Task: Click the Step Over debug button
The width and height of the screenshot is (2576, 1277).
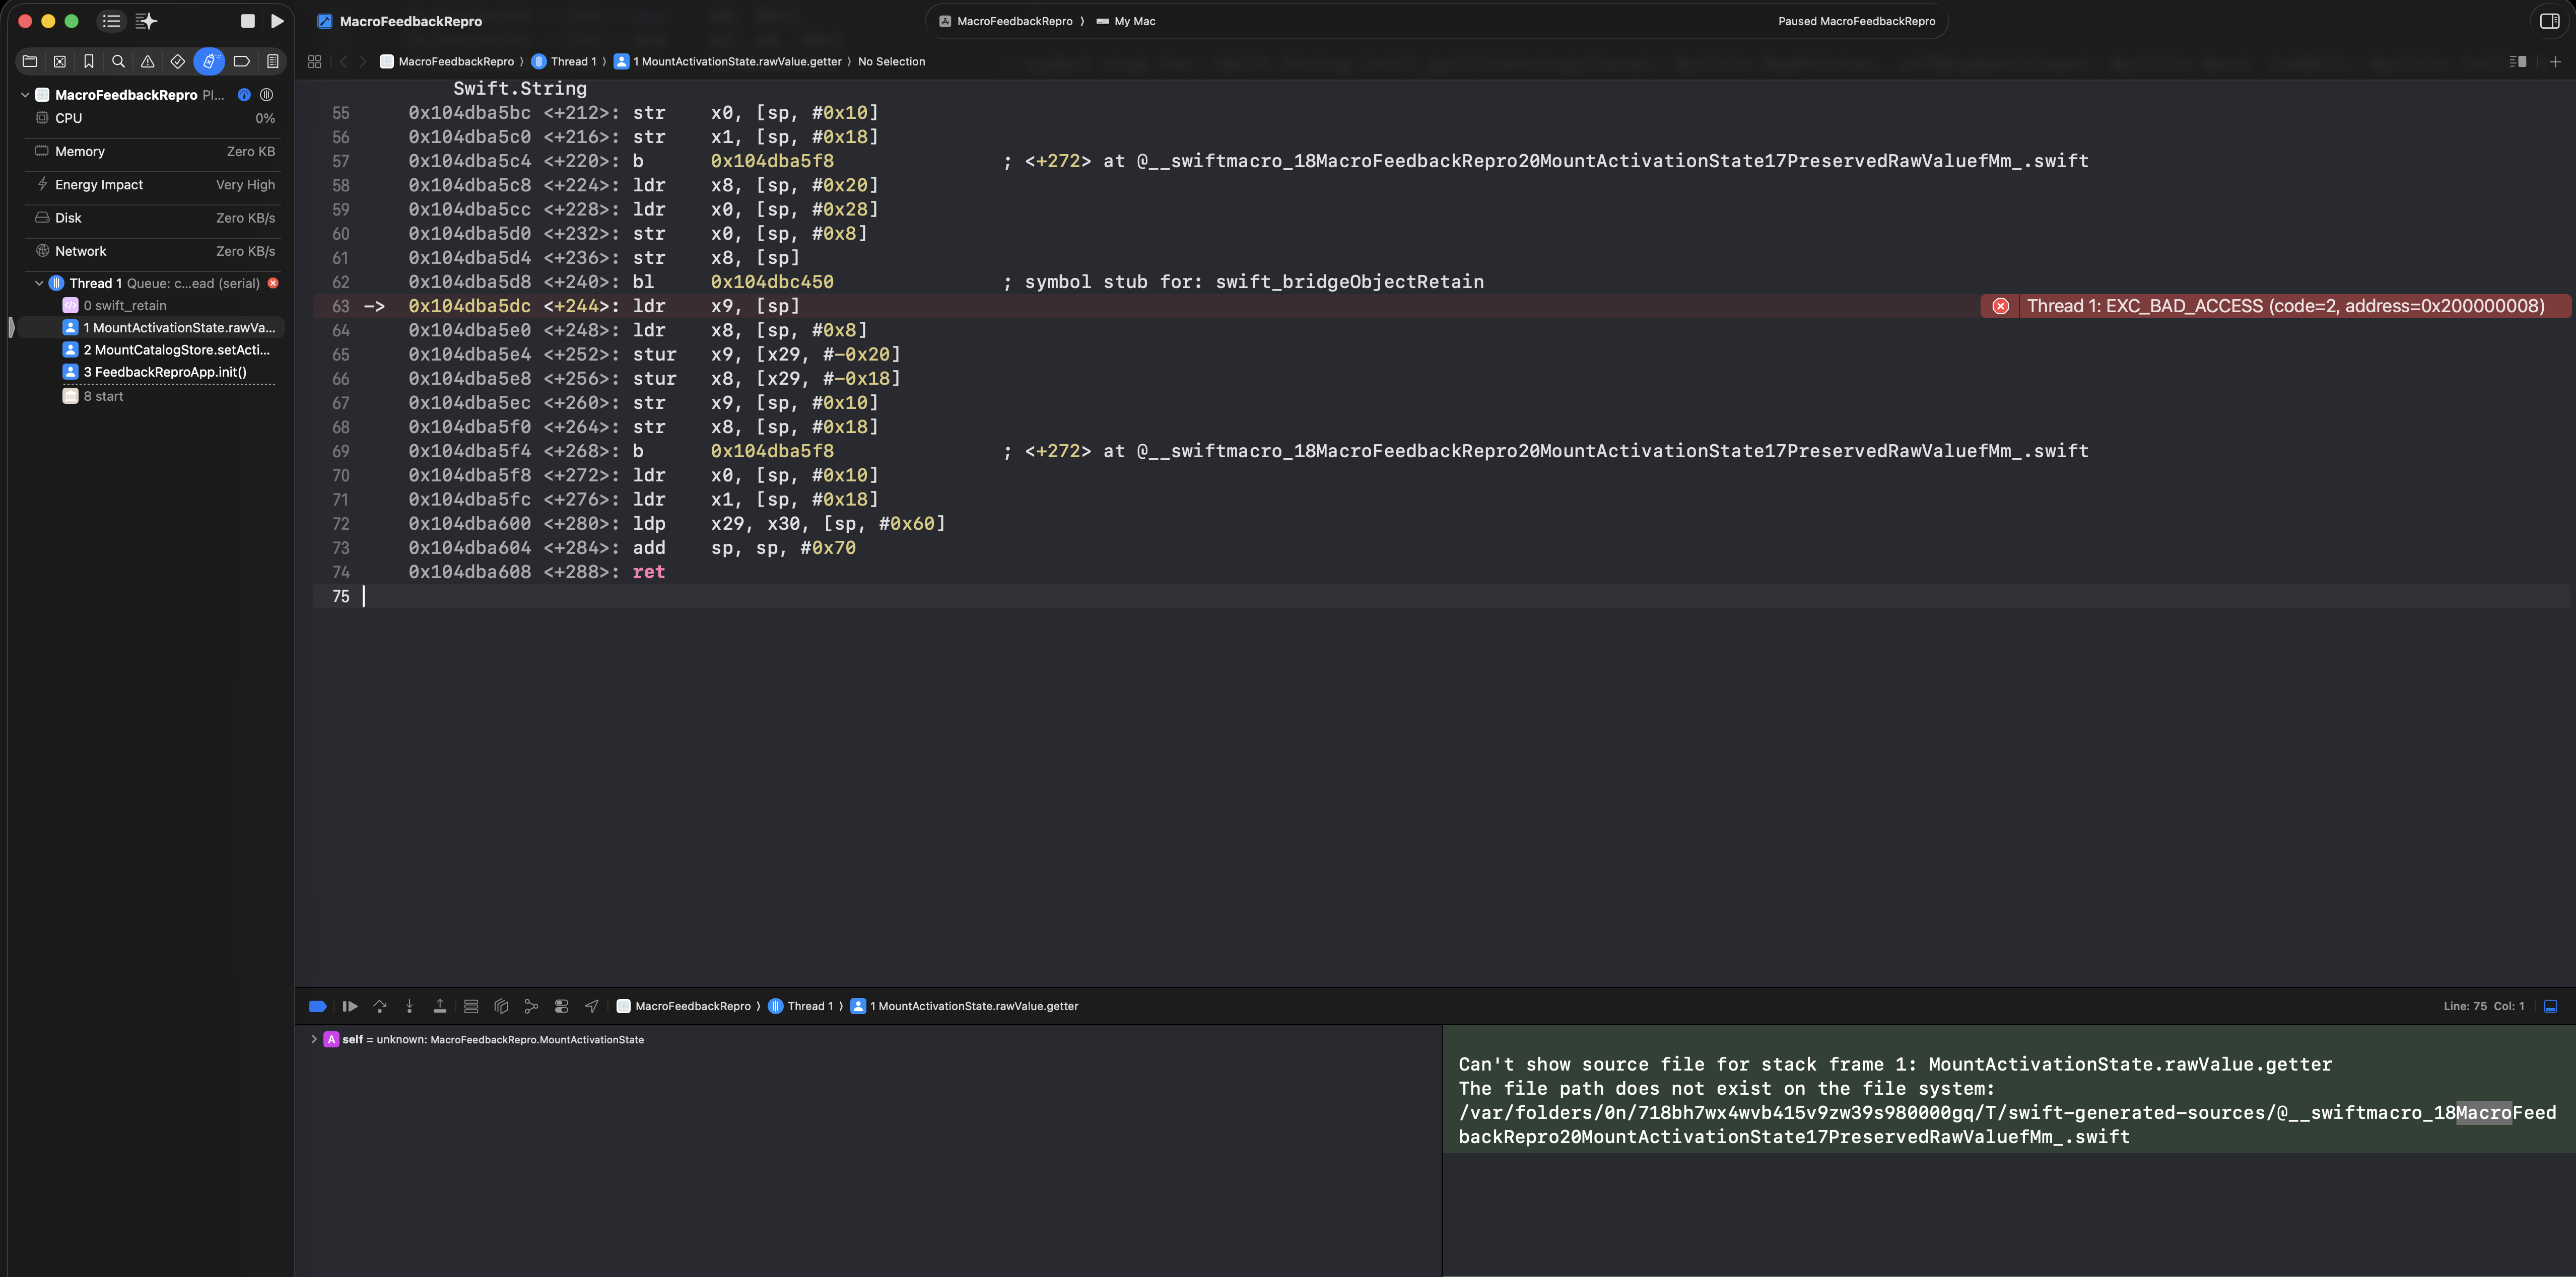Action: point(380,1006)
